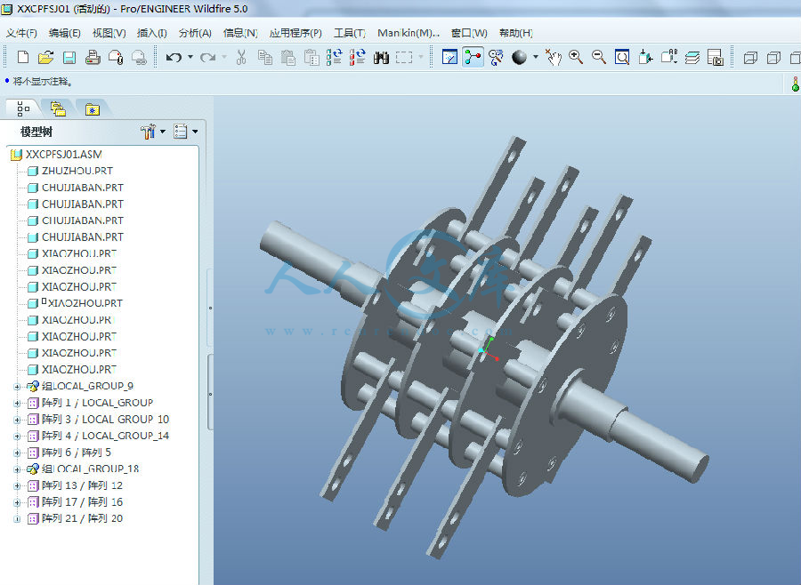Screen dimensions: 801x585
Task: Open an existing file via folder icon
Action: (x=46, y=57)
